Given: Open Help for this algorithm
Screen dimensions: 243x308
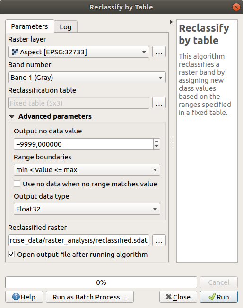Looking at the screenshot, I should 24,297.
